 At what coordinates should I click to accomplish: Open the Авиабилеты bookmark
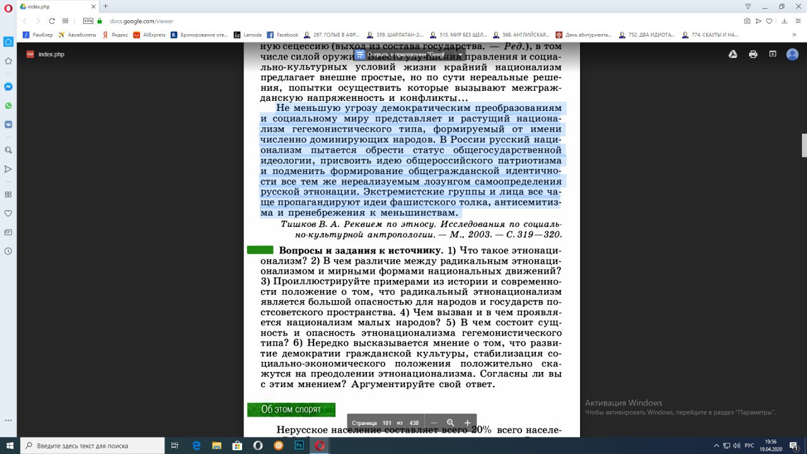77,35
